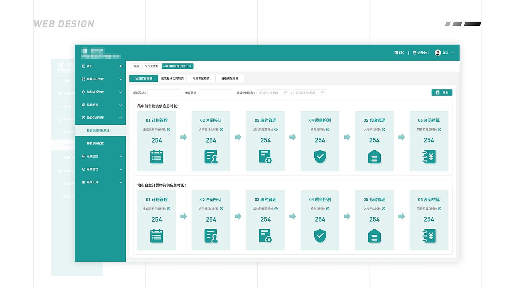
Task: Expand the 系统监控 sidebar menu chevron
Action: click(x=121, y=157)
